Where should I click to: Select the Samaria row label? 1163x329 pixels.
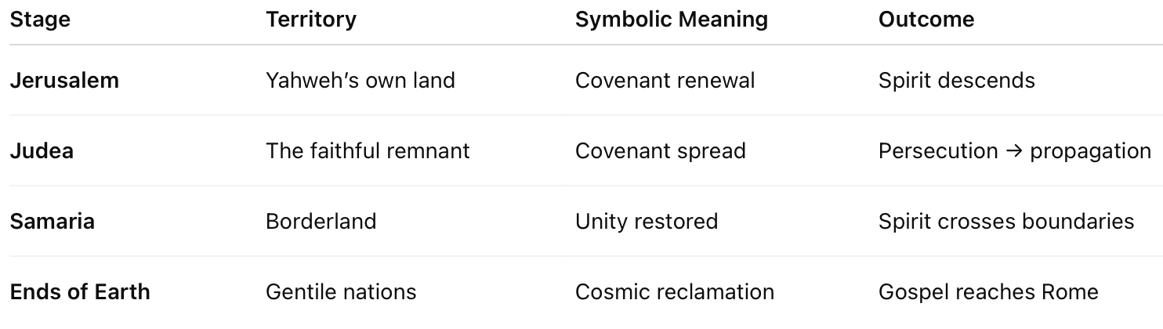pyautogui.click(x=52, y=221)
